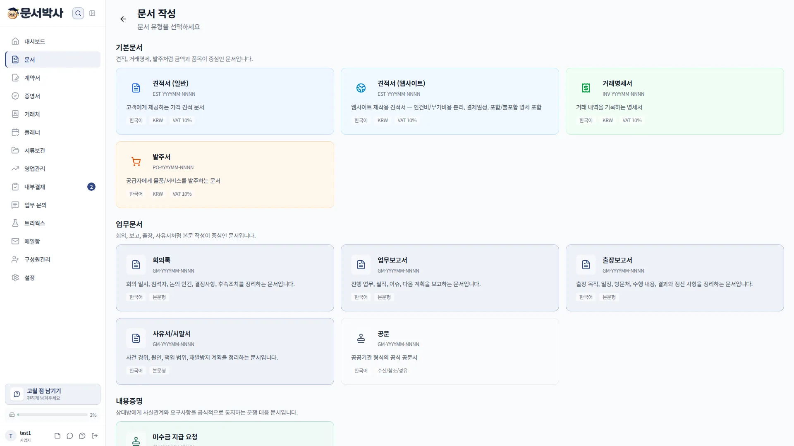Image resolution: width=794 pixels, height=446 pixels.
Task: Pick the 발주서 shopping cart card
Action: coord(225,175)
